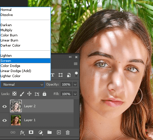153x140 pixels.
Task: Filter for smart objects icon
Action: click(x=69, y=75)
